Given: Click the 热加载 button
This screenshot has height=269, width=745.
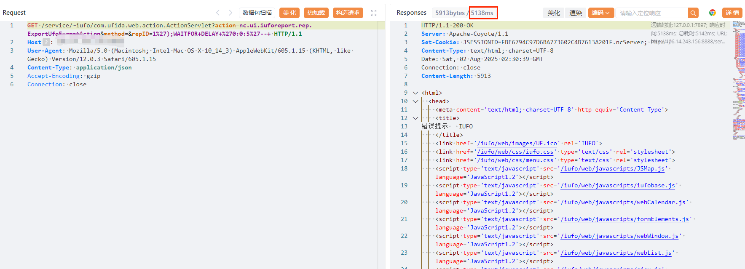Looking at the screenshot, I should 316,13.
